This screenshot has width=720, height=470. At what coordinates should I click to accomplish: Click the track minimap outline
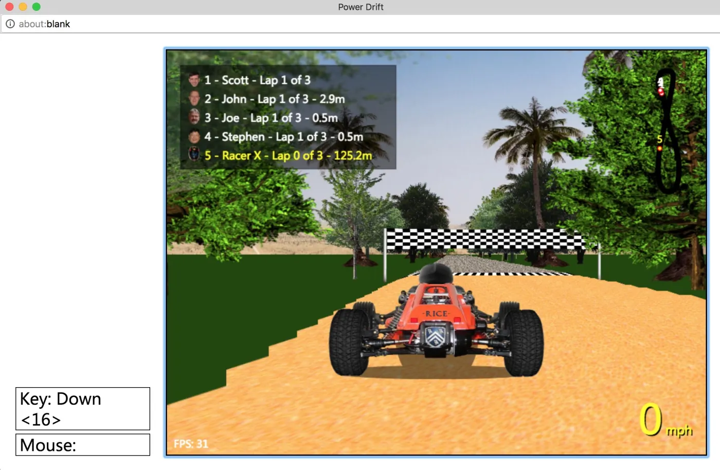[x=669, y=132]
